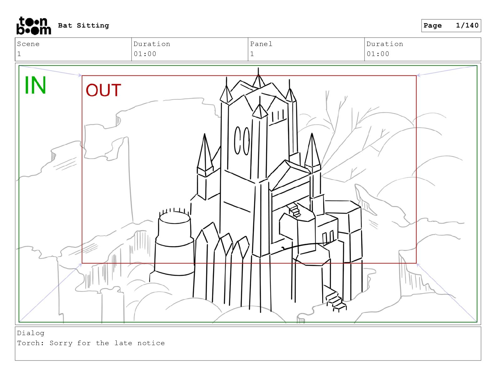Click the scene 'Duration' header label
The width and height of the screenshot is (496, 383).
click(152, 44)
